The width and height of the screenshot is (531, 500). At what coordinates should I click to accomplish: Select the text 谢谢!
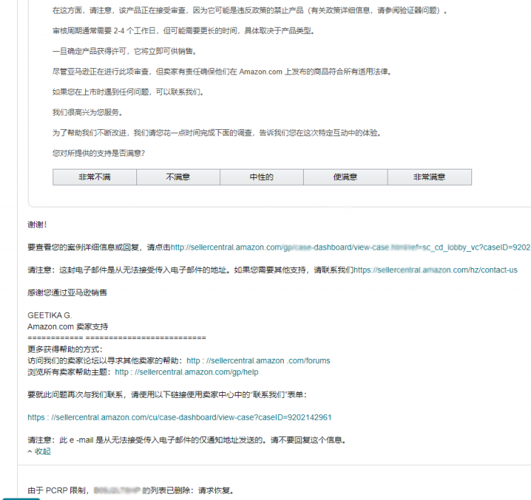pyautogui.click(x=37, y=225)
